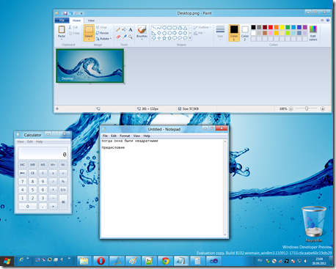Click the Brushes icon
Viewport: 336px width, 269px height.
pos(142,29)
